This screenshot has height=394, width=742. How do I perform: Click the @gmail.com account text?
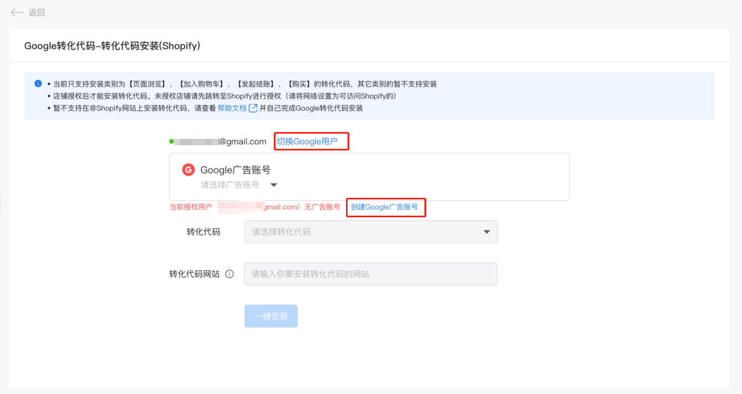coord(243,142)
